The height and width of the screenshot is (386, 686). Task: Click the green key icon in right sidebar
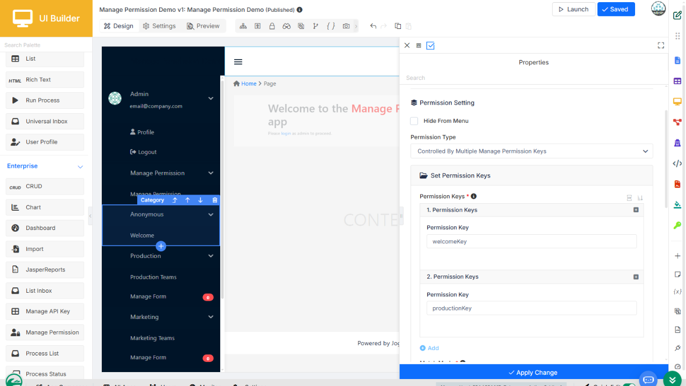click(x=677, y=225)
